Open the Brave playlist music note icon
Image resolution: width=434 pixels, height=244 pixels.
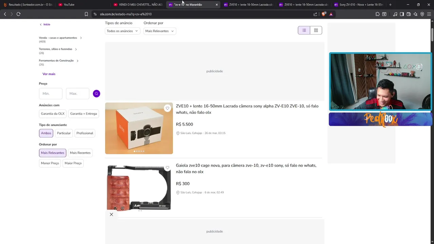(x=395, y=14)
